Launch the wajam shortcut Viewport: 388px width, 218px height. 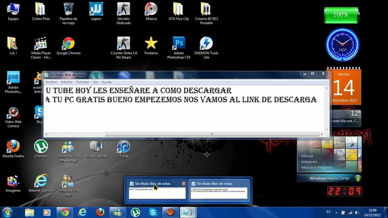pos(96,12)
